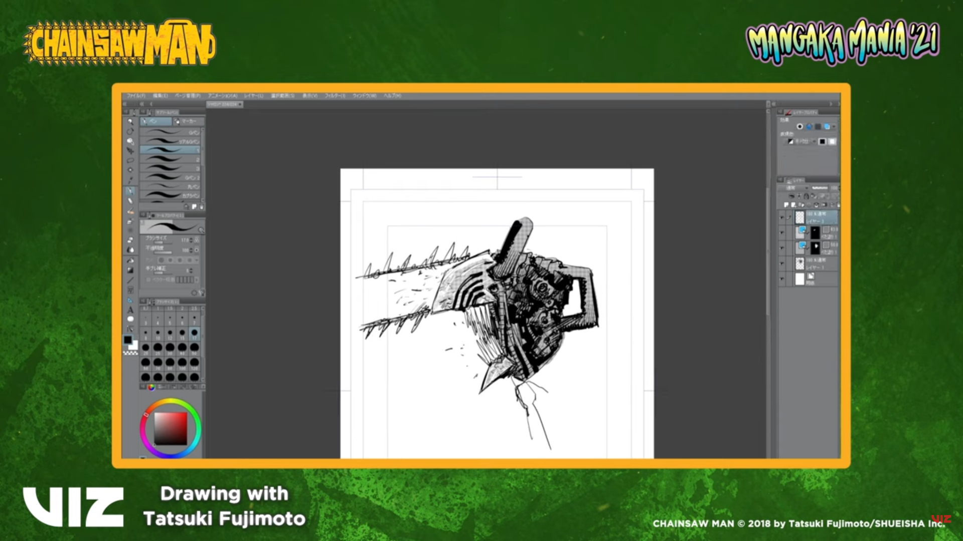Select white background color swatch
963x541 pixels.
134,346
